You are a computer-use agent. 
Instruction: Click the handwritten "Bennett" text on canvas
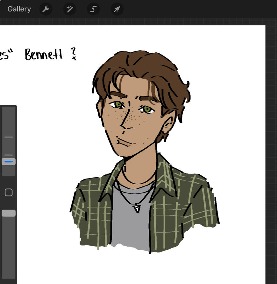[x=44, y=55]
